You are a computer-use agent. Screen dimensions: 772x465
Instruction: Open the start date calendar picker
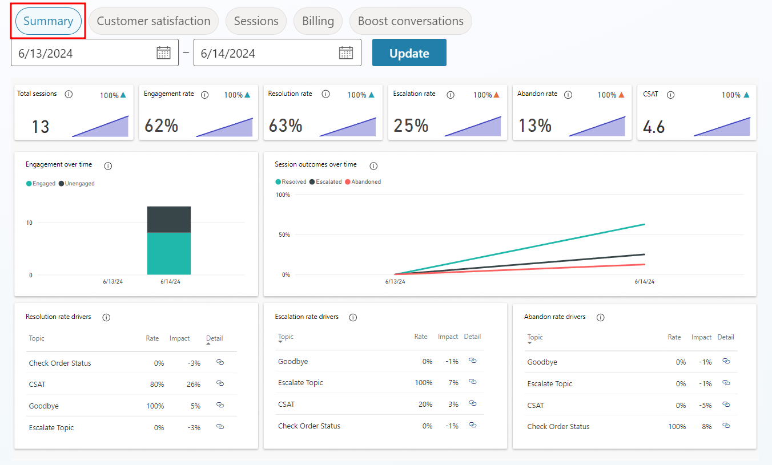(164, 52)
